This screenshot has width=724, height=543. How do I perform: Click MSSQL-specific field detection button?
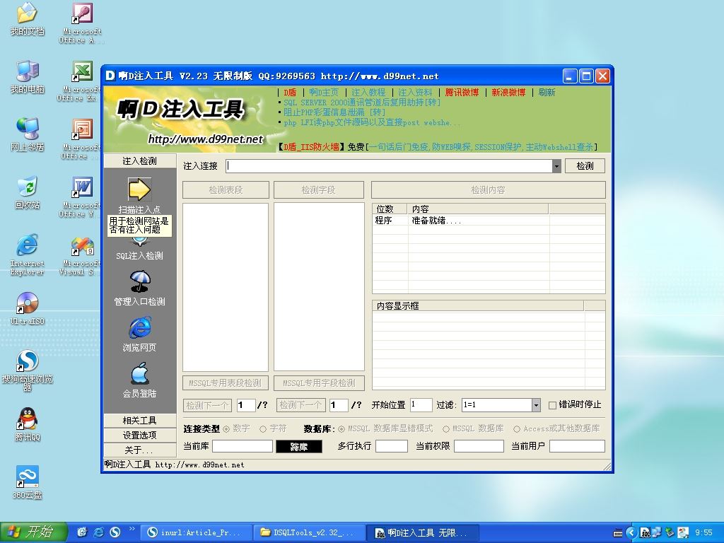click(319, 383)
